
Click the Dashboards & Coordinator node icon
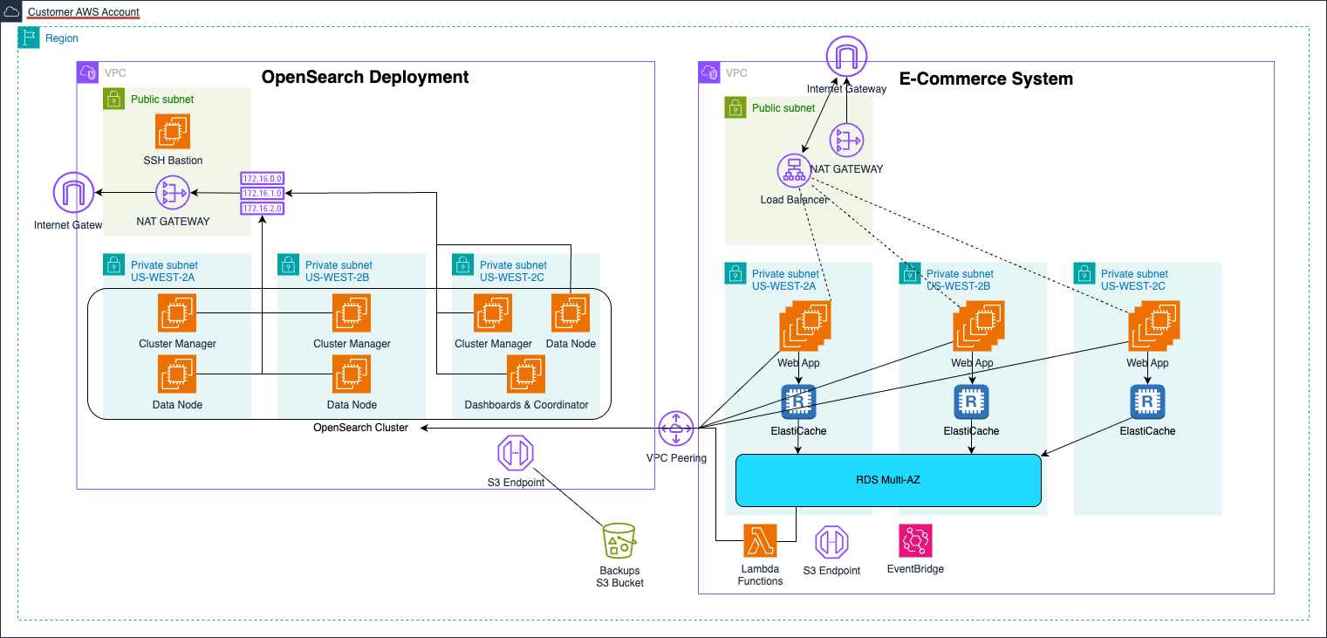coord(526,376)
